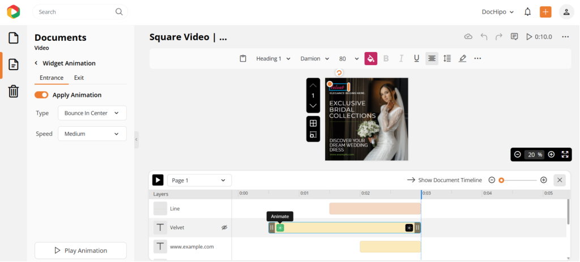Click the black exit animation icon
The width and height of the screenshot is (580, 262).
pos(409,227)
